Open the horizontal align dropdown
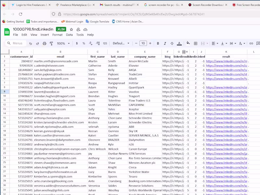 tap(215, 43)
